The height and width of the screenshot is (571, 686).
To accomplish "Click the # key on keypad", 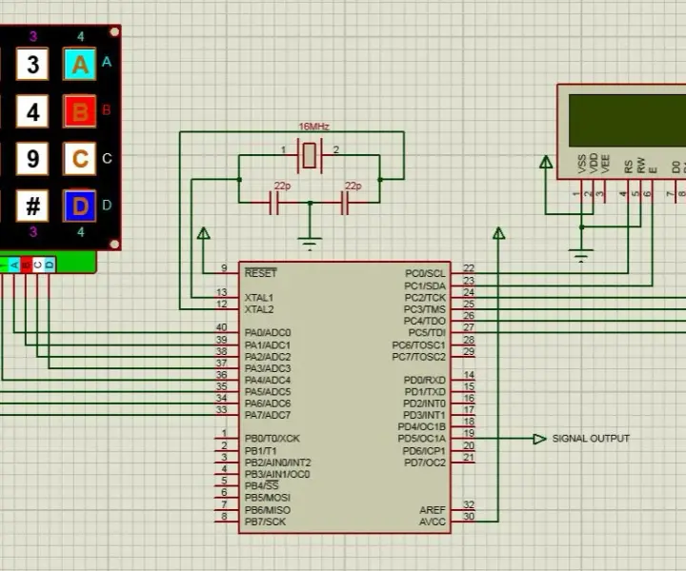I will [32, 206].
